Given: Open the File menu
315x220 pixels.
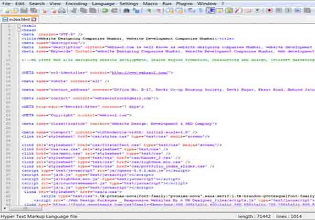Looking at the screenshot, I should [x=6, y=4].
